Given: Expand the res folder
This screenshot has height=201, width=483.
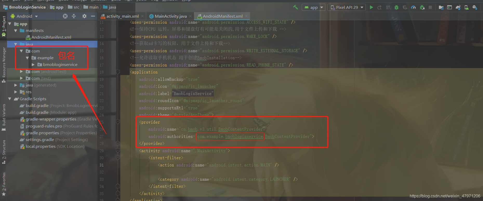Looking at the screenshot, I should (x=16, y=92).
